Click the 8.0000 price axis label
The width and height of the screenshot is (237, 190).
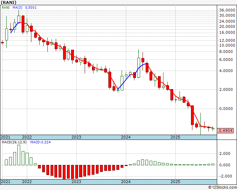coord(226,52)
